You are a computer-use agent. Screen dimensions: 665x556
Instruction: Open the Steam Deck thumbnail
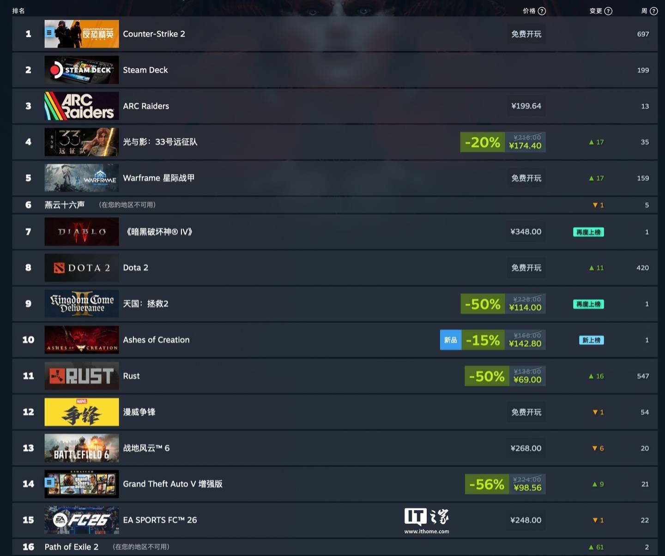[82, 70]
